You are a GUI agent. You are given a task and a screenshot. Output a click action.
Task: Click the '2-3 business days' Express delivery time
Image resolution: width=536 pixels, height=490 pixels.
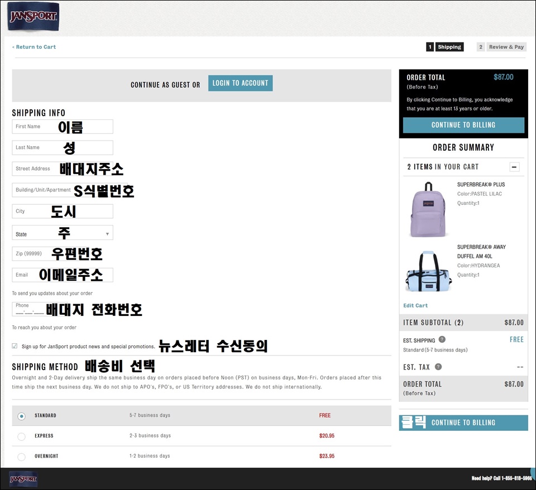[x=150, y=436]
